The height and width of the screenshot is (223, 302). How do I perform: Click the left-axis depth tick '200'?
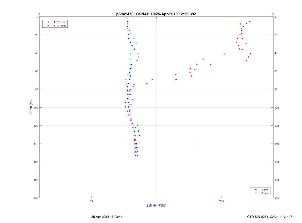(x=36, y=199)
